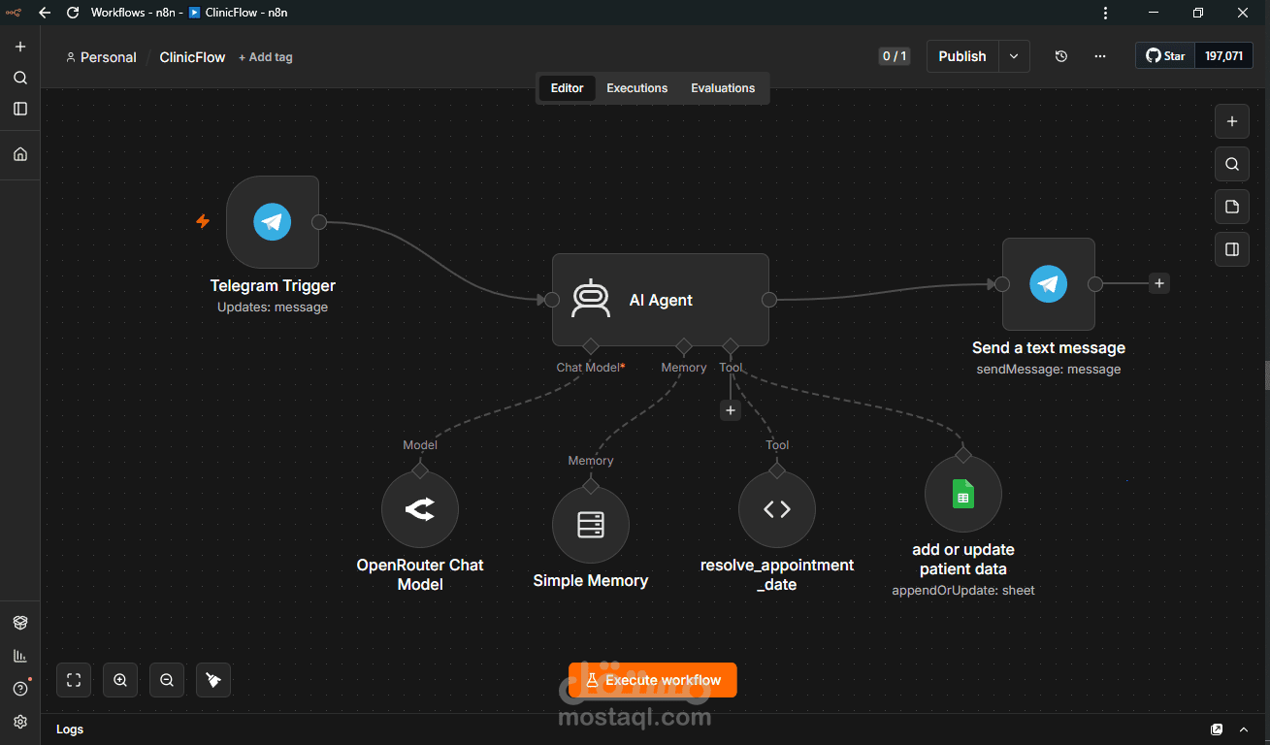
Task: Select the AI Agent node
Action: pos(661,300)
